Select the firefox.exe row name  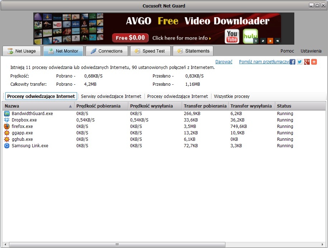coord(22,127)
